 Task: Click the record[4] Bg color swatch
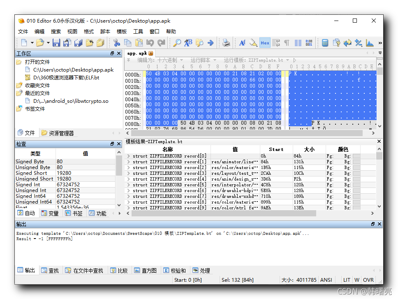356,179
